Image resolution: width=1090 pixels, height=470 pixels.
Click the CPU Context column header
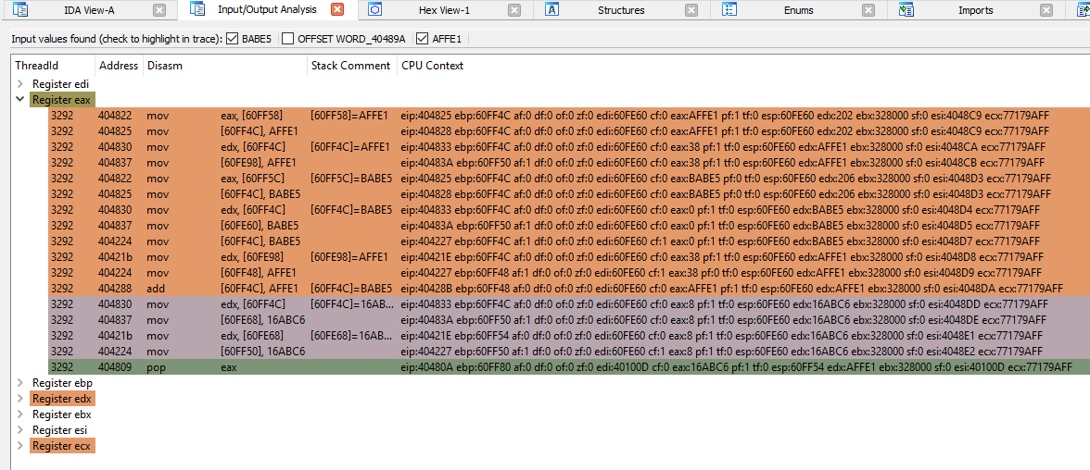[743, 66]
